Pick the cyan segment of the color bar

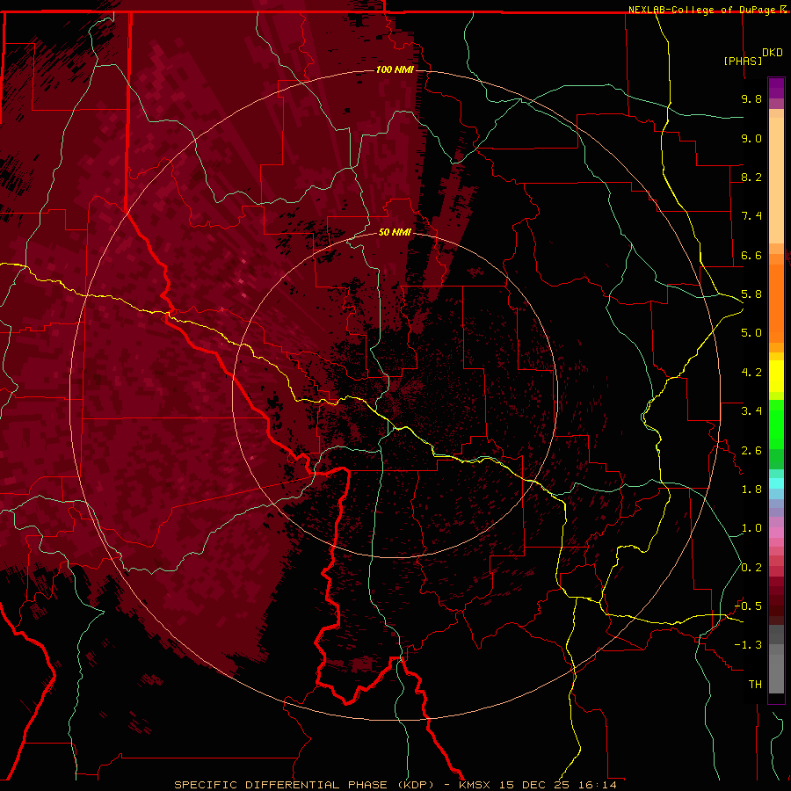coord(776,483)
